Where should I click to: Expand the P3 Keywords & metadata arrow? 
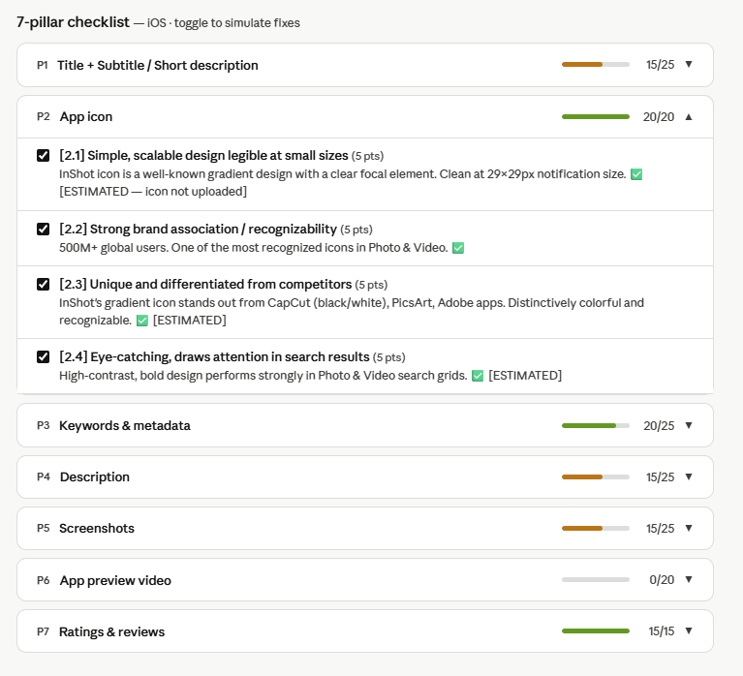tap(689, 425)
